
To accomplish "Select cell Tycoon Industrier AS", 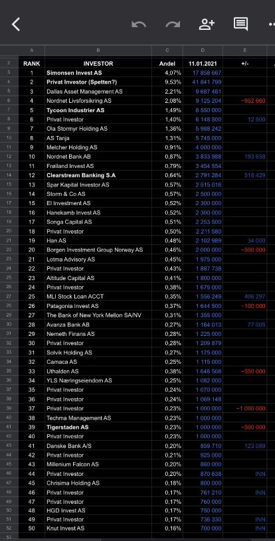I will [x=98, y=110].
